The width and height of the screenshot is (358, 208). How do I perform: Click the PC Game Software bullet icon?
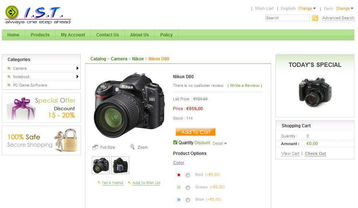click(9, 85)
